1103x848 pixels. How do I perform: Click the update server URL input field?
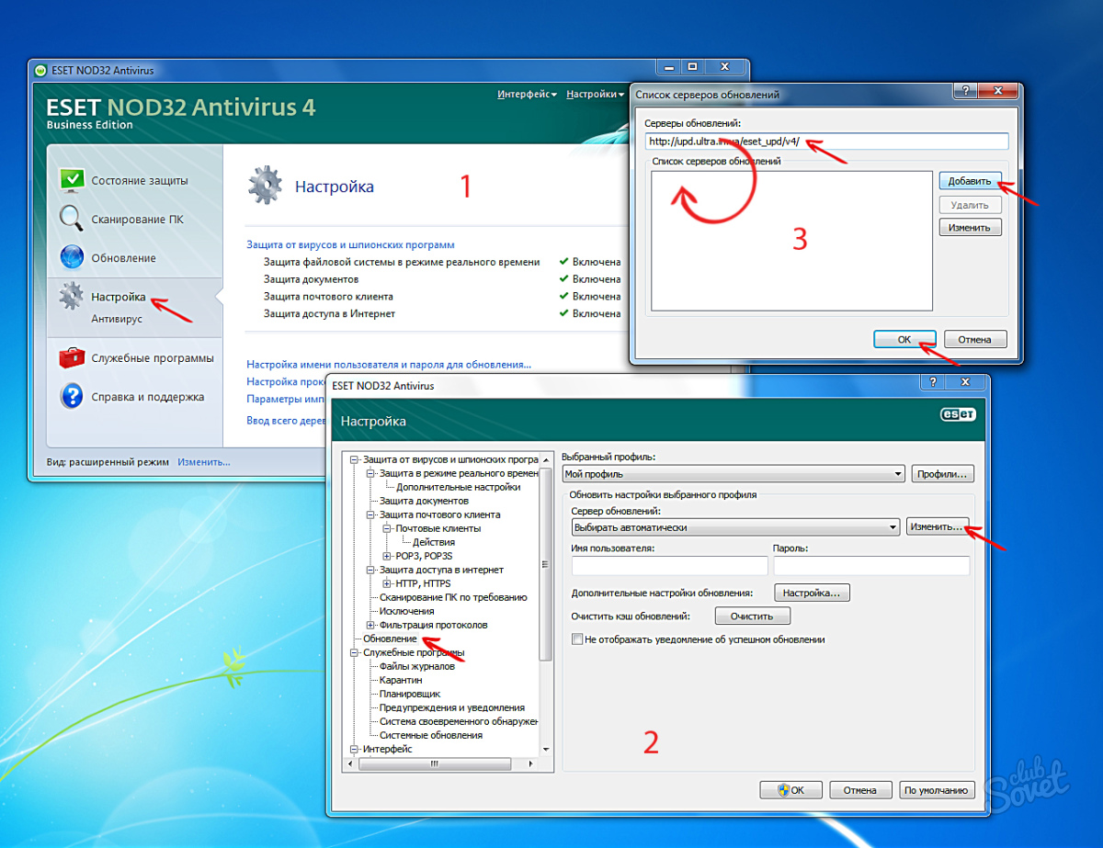826,141
